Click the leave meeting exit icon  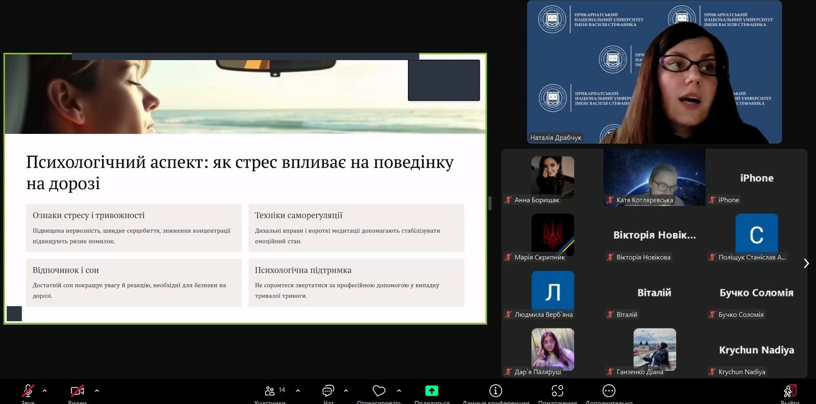click(x=789, y=391)
